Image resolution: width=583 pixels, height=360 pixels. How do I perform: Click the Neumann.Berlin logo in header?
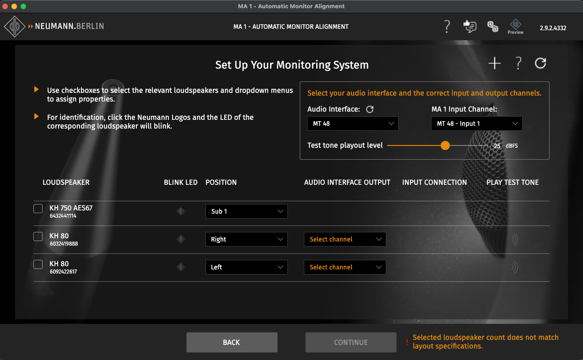coord(54,26)
